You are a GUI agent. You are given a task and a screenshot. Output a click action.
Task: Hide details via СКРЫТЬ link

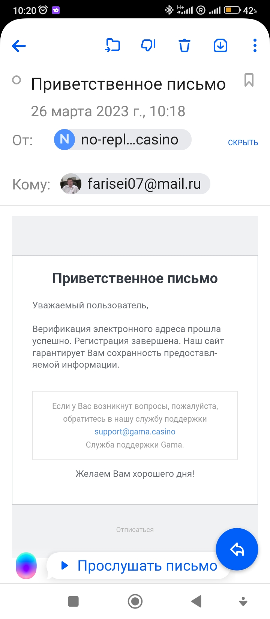243,143
